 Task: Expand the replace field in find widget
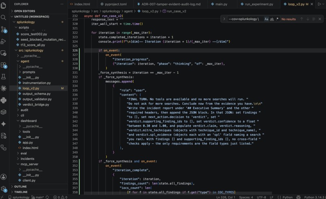pos(224,19)
